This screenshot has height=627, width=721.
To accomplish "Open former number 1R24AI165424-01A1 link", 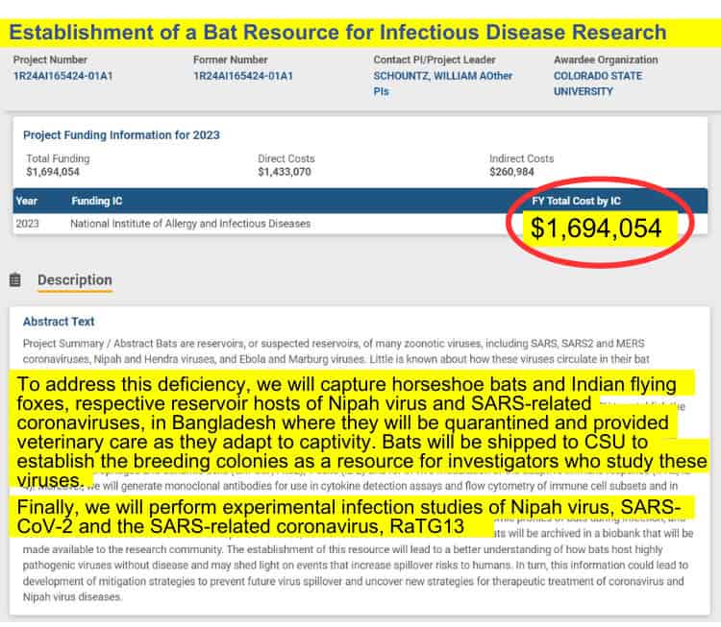I will pyautogui.click(x=243, y=76).
